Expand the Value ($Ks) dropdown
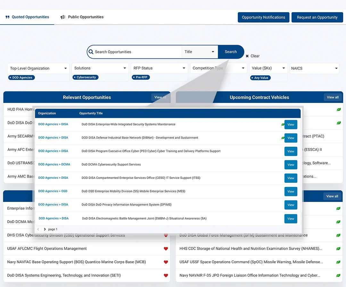This screenshot has height=287, width=346. click(268, 68)
